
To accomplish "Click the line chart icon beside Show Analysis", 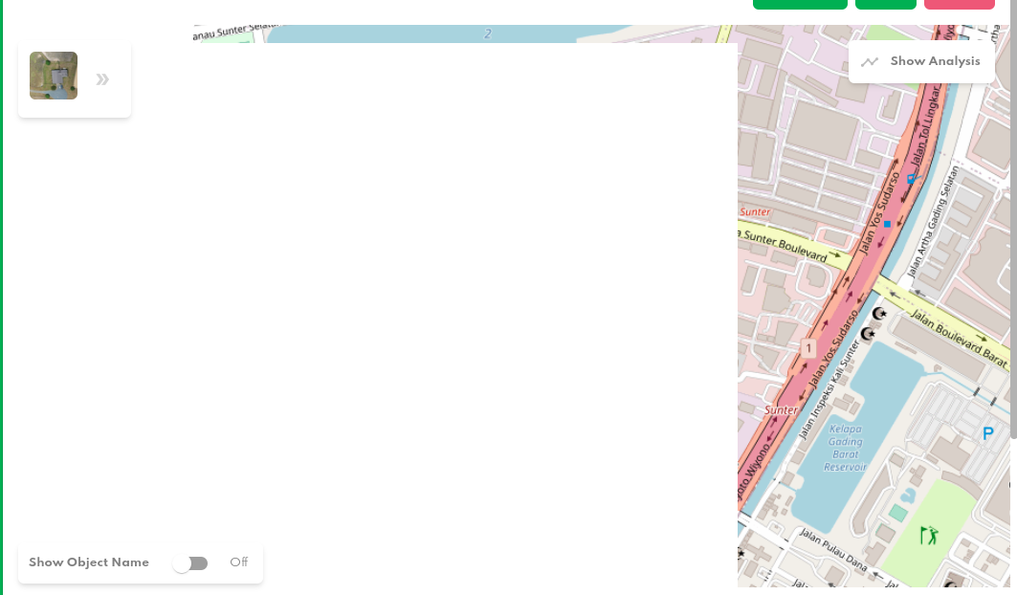I will (870, 61).
